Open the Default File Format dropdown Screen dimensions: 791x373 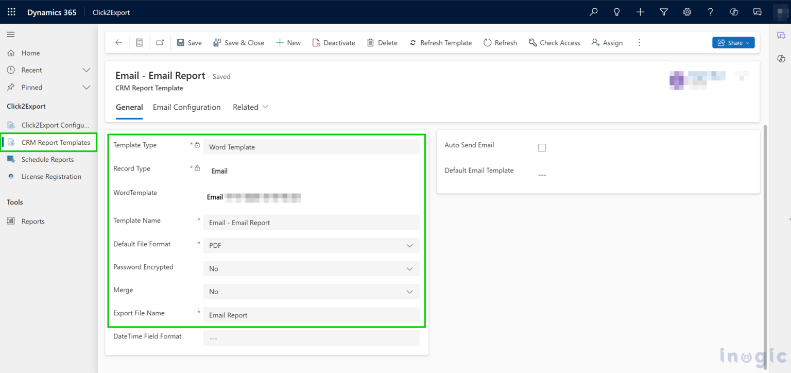311,246
